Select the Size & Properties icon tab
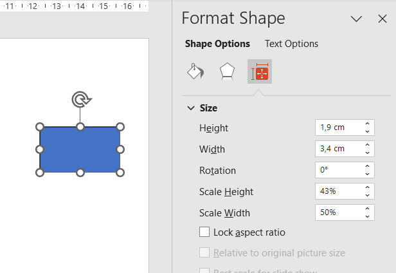 (x=260, y=72)
